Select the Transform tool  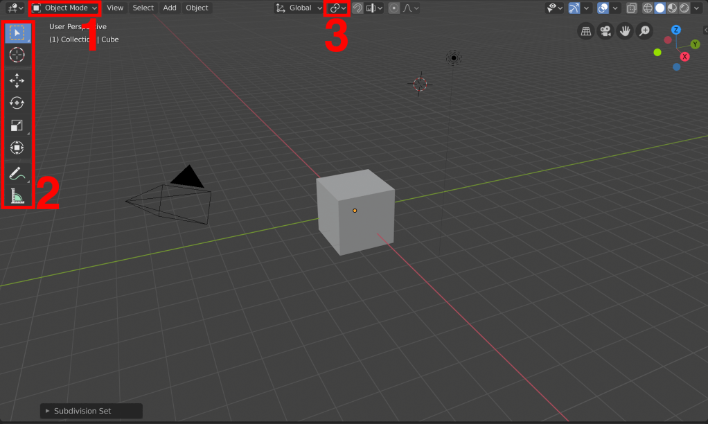point(17,148)
